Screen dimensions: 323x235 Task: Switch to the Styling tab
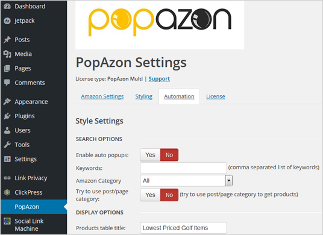tap(144, 96)
